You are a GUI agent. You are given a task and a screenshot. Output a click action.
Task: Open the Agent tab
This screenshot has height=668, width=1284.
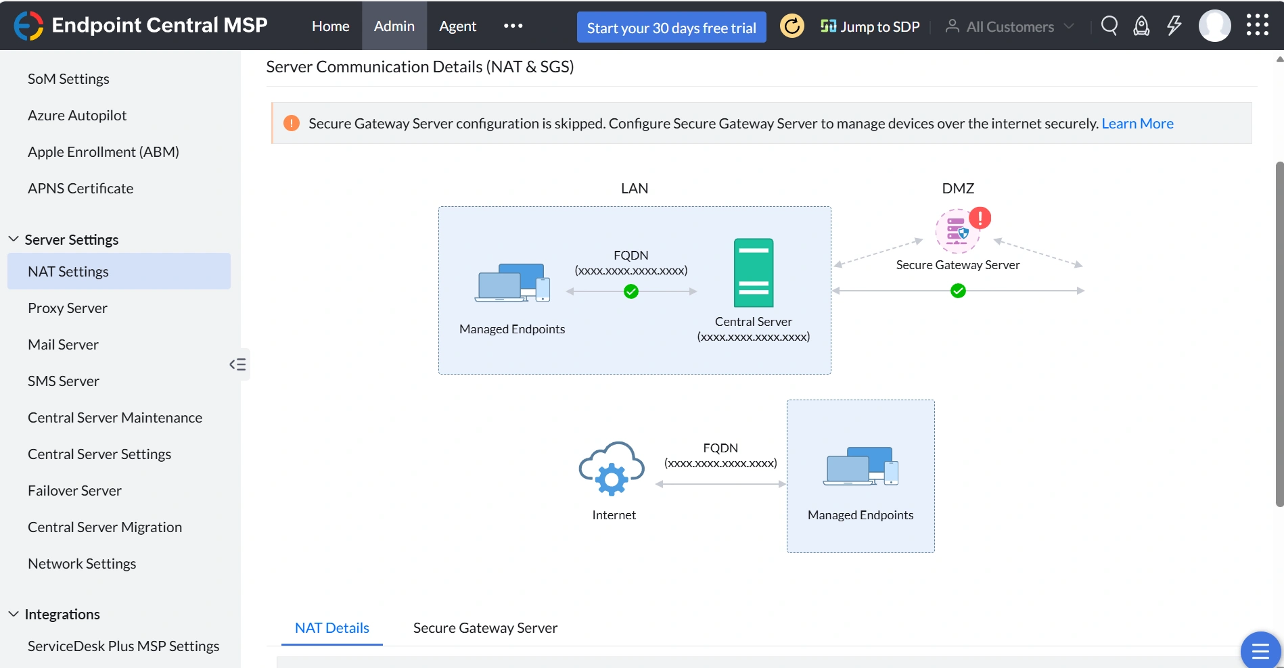[458, 26]
